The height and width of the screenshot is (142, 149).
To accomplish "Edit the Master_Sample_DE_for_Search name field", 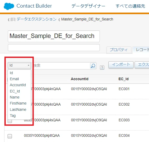I will click(x=54, y=36).
